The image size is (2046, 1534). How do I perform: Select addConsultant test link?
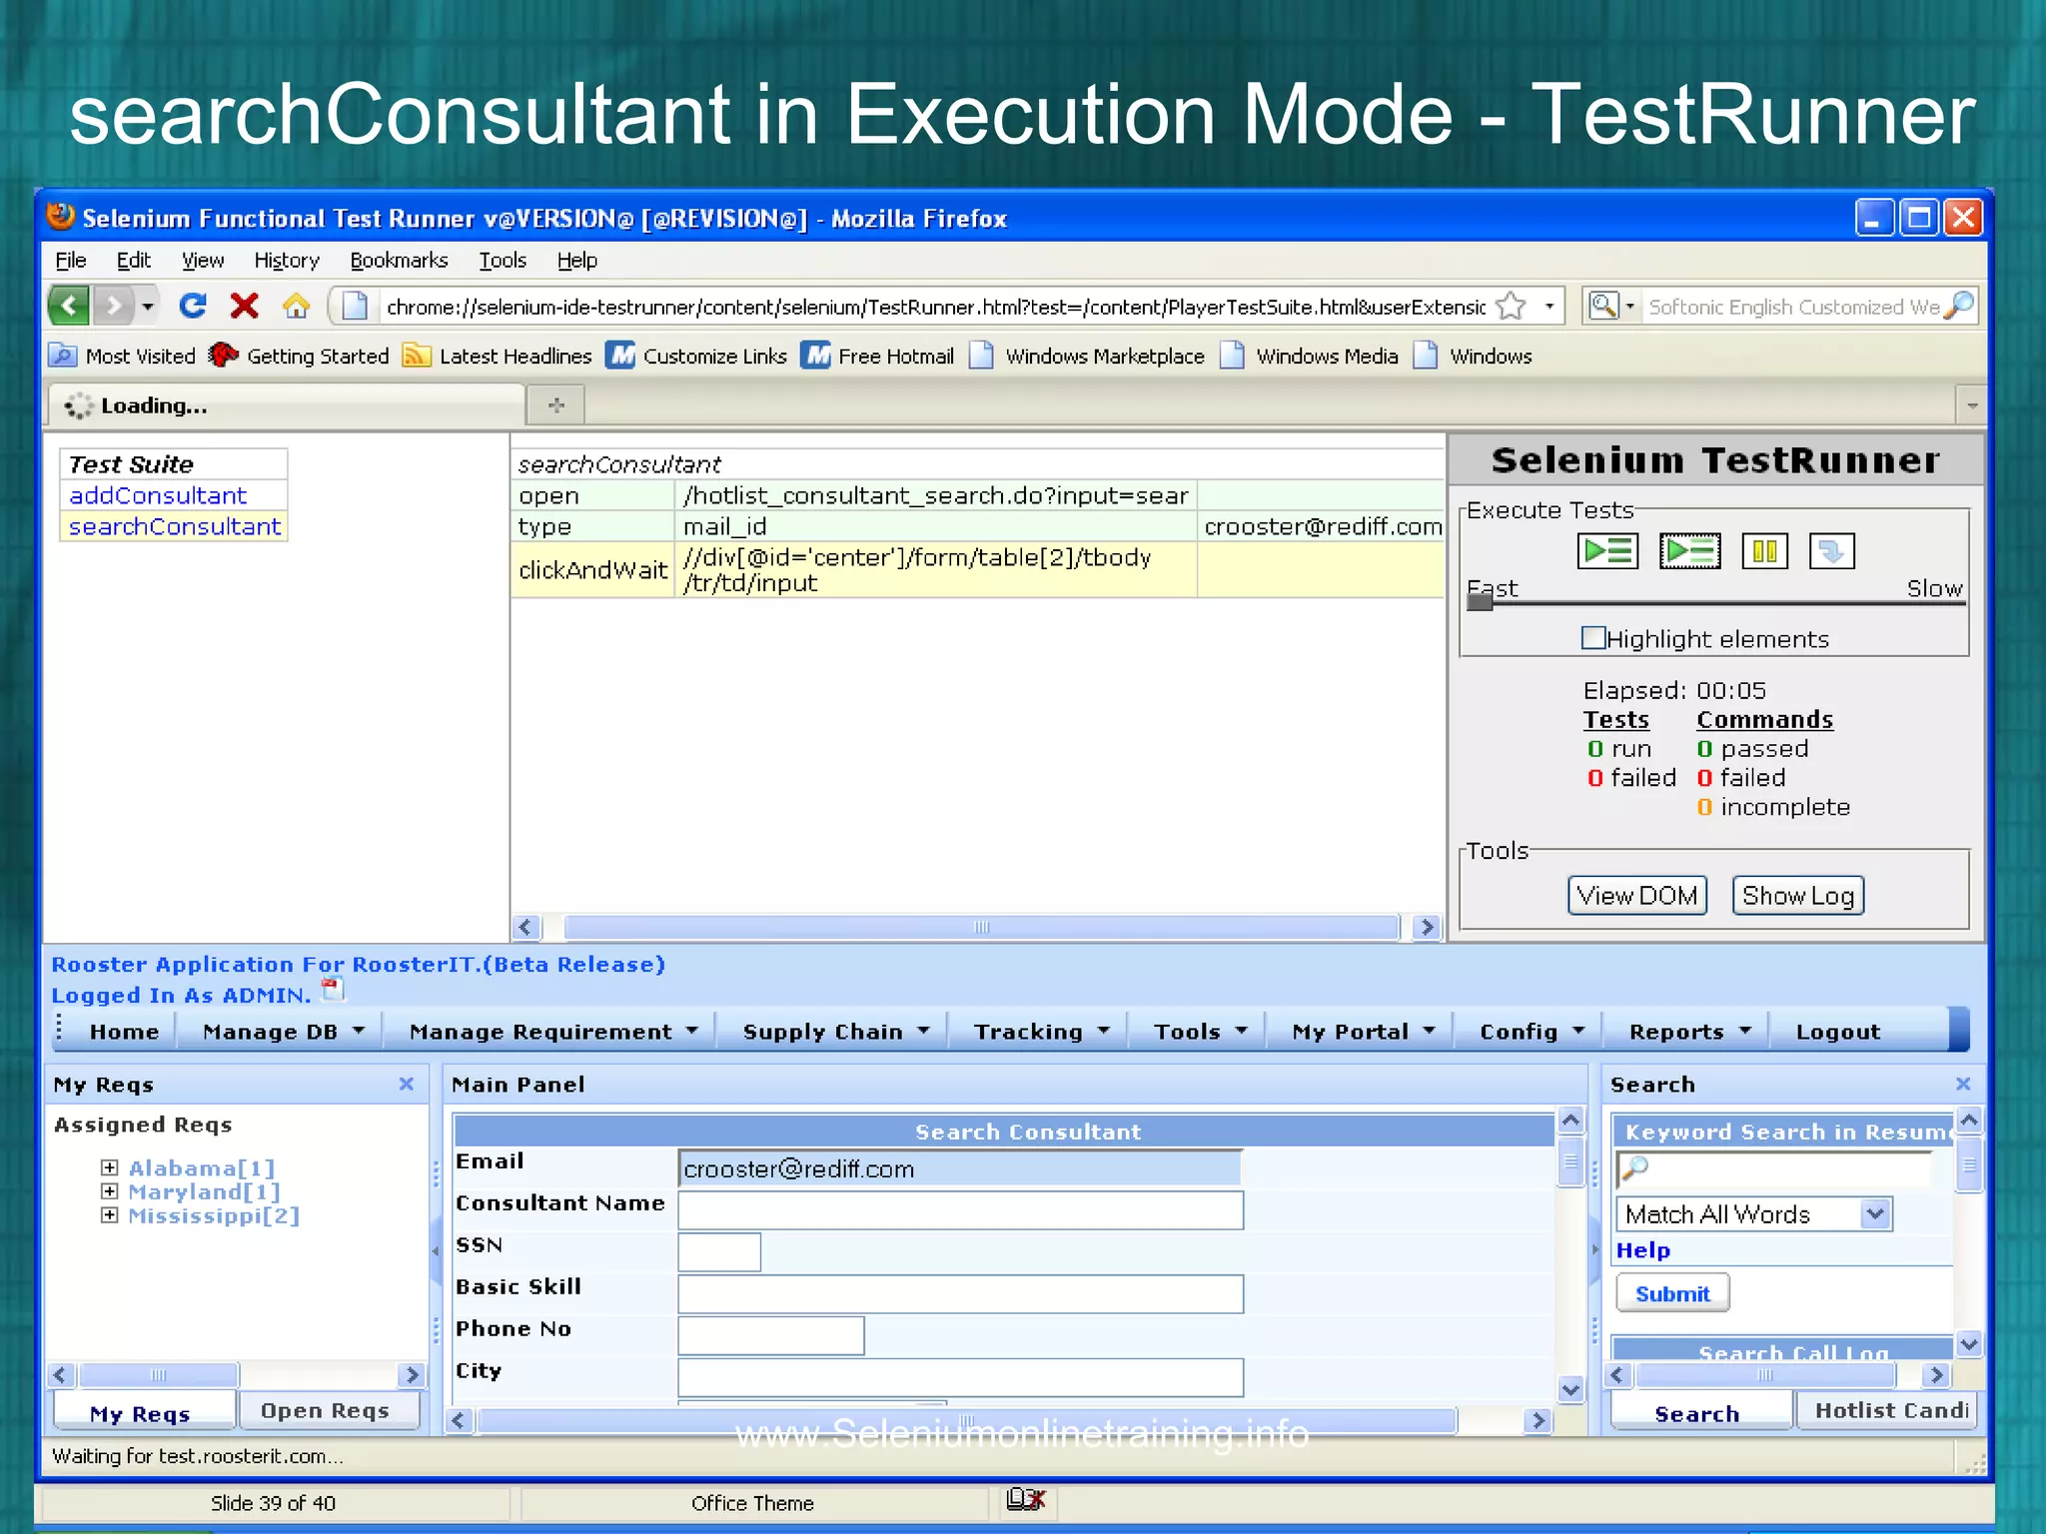point(157,495)
